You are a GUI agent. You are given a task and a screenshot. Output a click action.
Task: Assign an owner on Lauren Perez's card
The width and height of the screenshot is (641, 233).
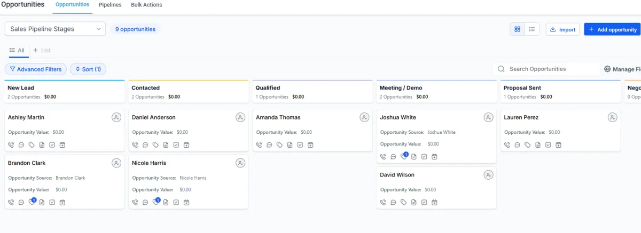(612, 117)
